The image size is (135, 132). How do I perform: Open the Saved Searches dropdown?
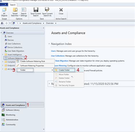pyautogui.click(x=15, y=12)
